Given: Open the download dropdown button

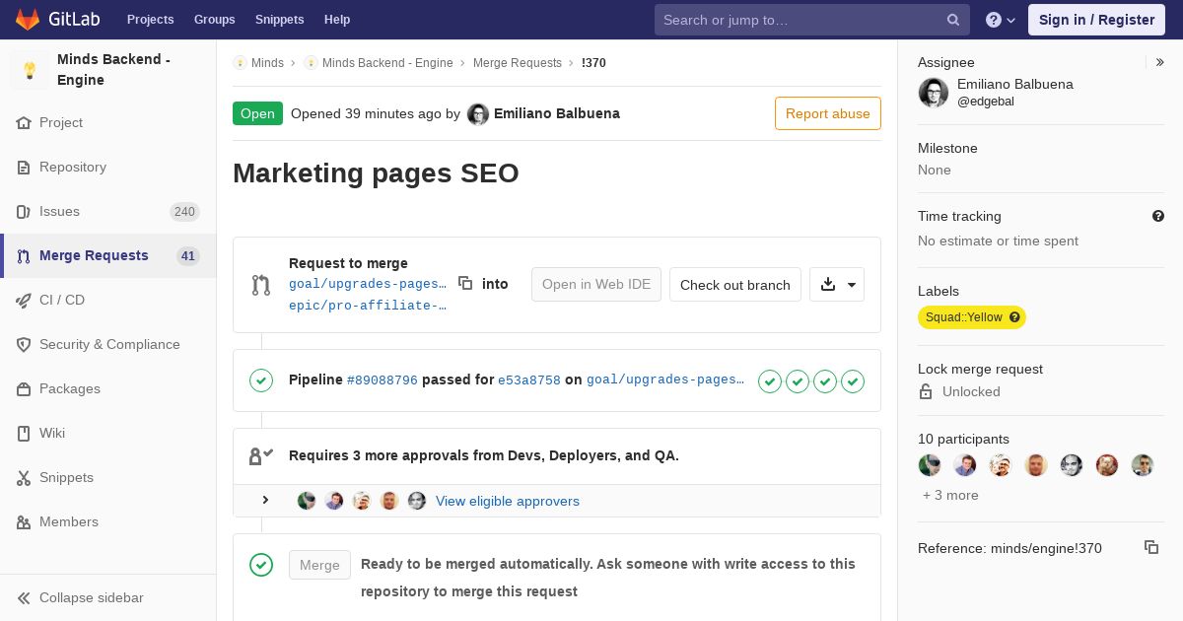Looking at the screenshot, I should click(x=837, y=284).
